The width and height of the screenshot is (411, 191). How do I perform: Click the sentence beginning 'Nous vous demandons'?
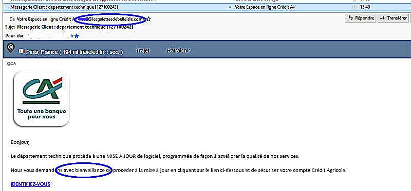coord(178,171)
